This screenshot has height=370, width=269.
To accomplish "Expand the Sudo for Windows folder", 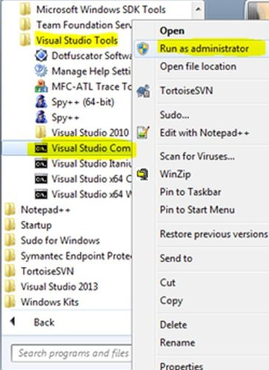I will tap(61, 240).
